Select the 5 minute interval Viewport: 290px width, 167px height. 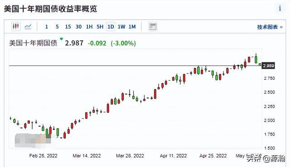tap(57, 27)
